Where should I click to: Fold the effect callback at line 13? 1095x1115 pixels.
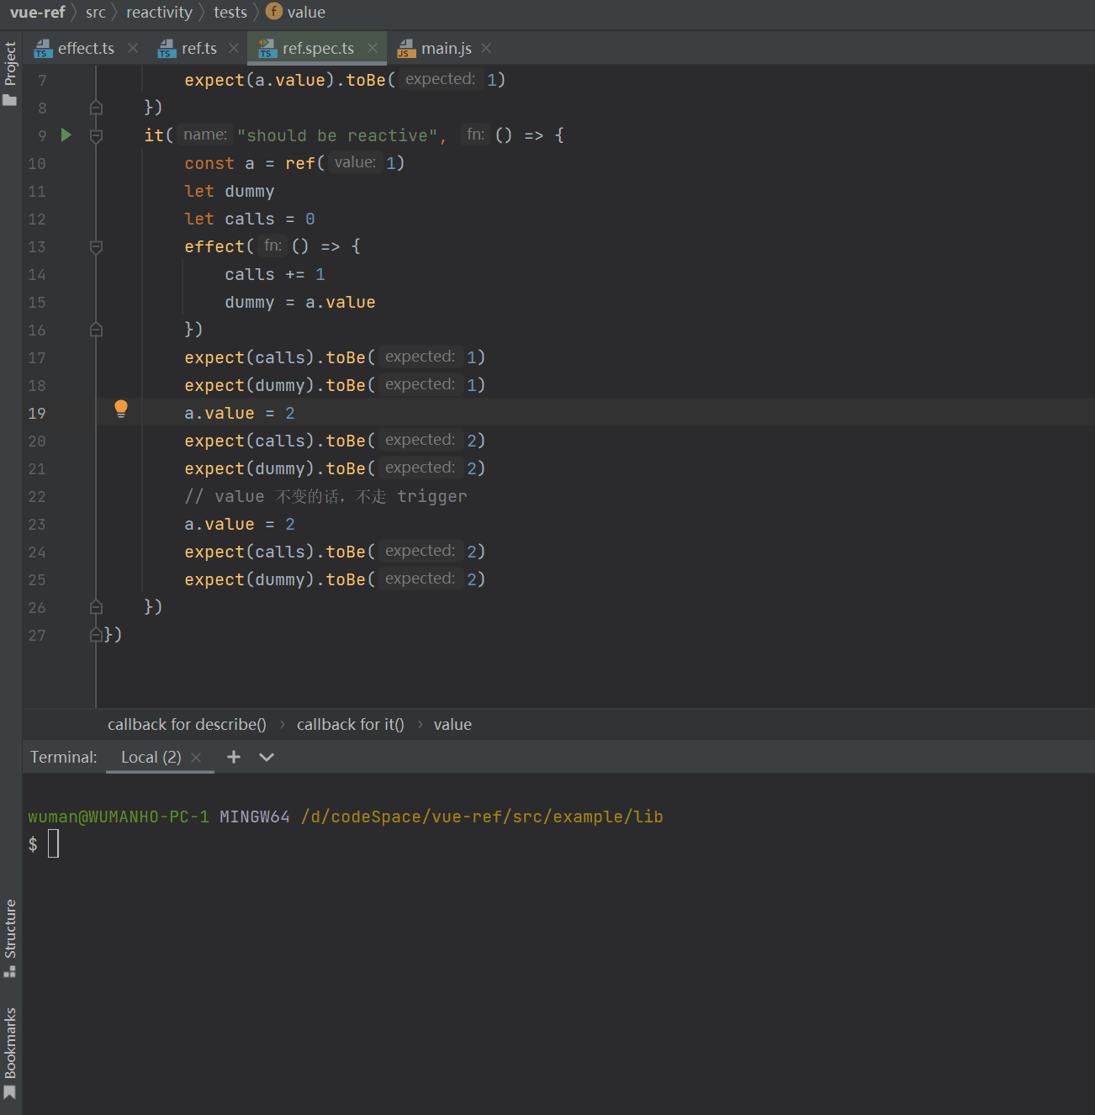[x=96, y=247]
